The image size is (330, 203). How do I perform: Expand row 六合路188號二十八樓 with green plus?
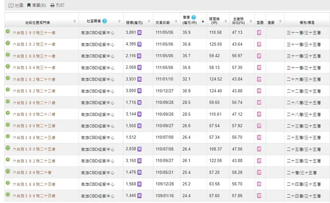pos(8,101)
